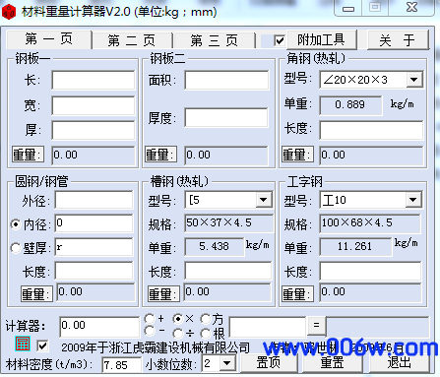The width and height of the screenshot is (440, 377).
Task: Minimize the calculator window
Action: pos(348,8)
